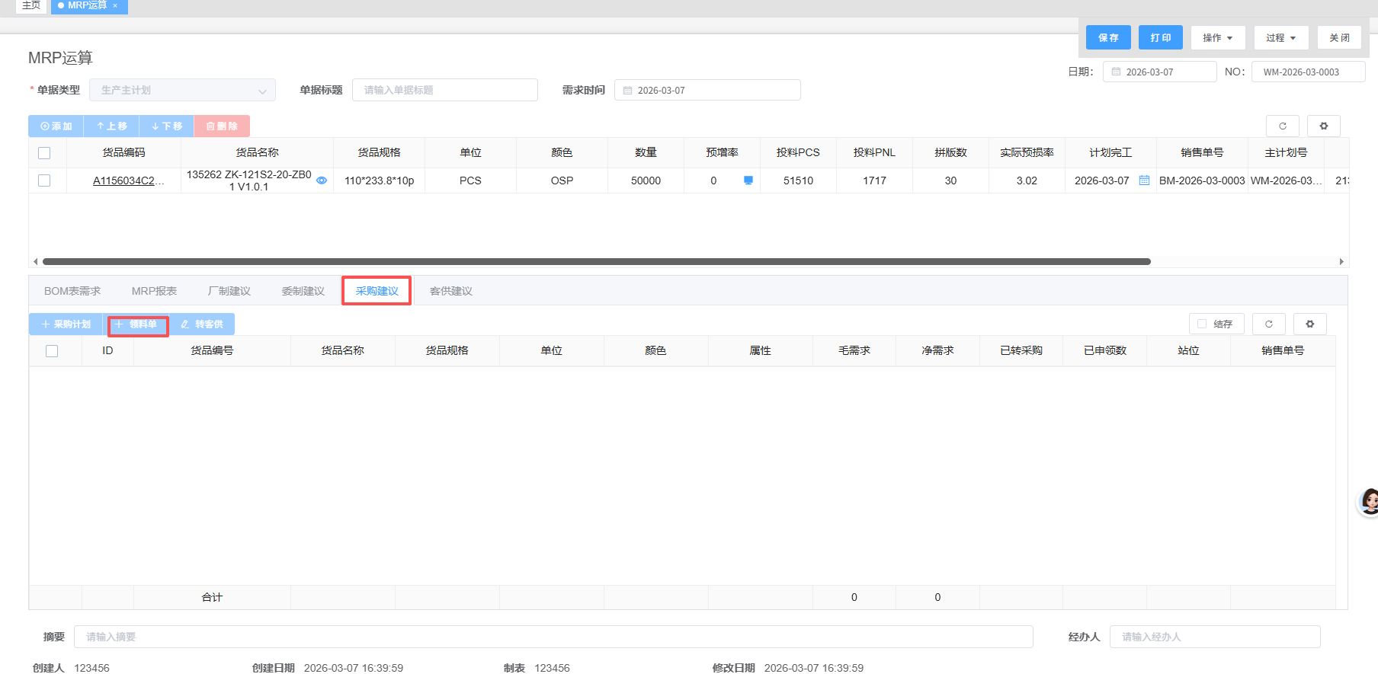Click the assistant avatar on right edge
This screenshot has width=1378, height=674.
[1369, 501]
